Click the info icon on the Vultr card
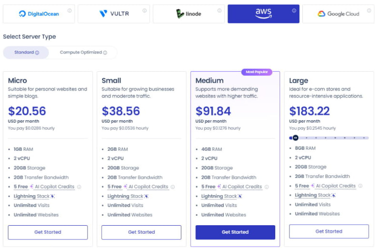This screenshot has height=251, width=379. pos(144,10)
